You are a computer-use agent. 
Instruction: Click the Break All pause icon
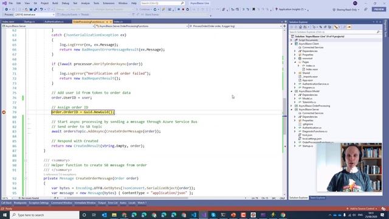coord(178,9)
